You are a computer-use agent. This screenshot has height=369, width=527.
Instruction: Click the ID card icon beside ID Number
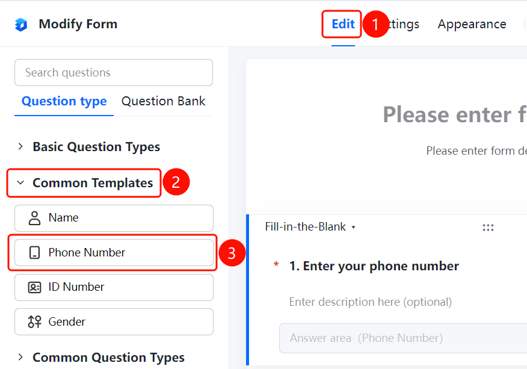click(34, 287)
